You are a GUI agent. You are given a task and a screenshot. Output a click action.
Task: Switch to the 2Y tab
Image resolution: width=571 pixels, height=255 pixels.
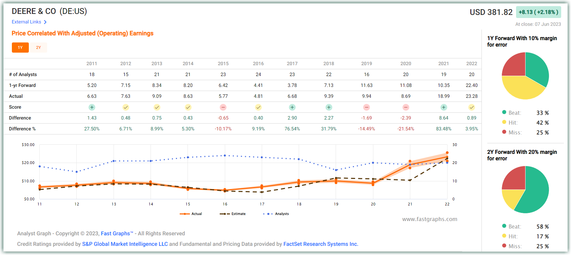[38, 48]
